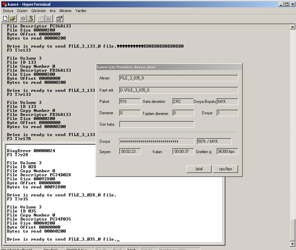Click the Dosya Boyutu 641K field
Image resolution: width=296 pixels, height=250 pixels.
[x=227, y=102]
